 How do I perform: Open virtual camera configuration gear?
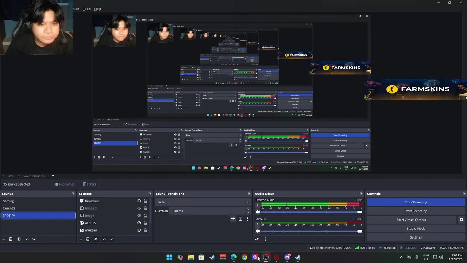click(461, 220)
